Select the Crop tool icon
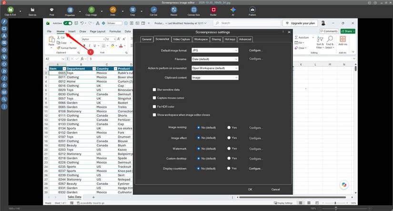 pyautogui.click(x=132, y=10)
